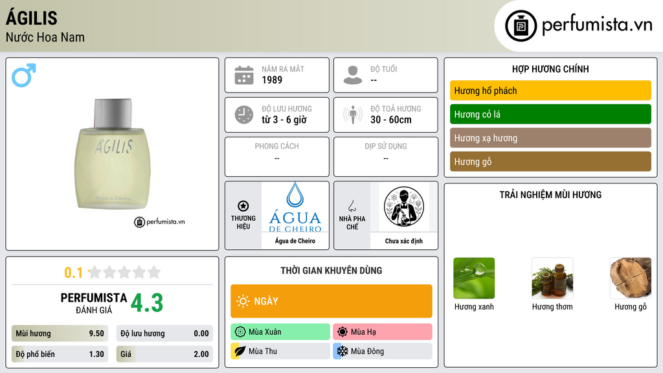Select the Hương thơm oil bottle thumbnail
This screenshot has width=663, height=373.
552,278
